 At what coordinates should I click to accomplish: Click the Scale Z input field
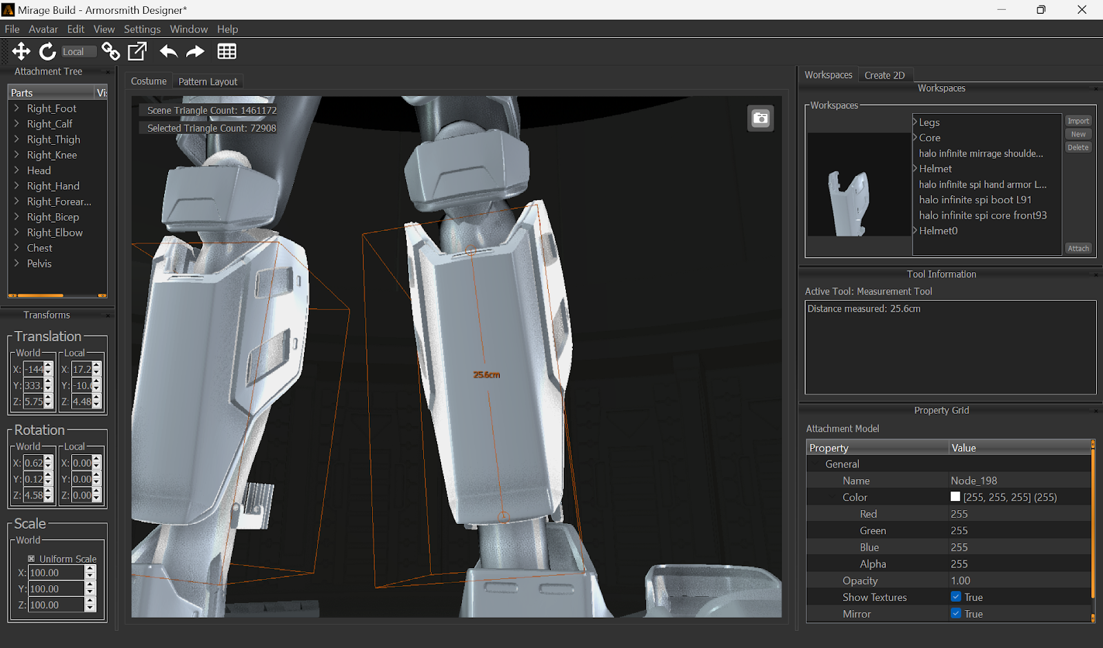click(56, 605)
